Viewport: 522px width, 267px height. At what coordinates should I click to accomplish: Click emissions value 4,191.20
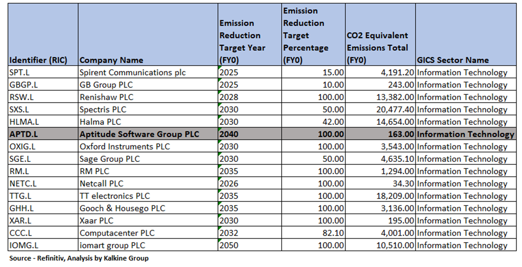tap(380, 72)
